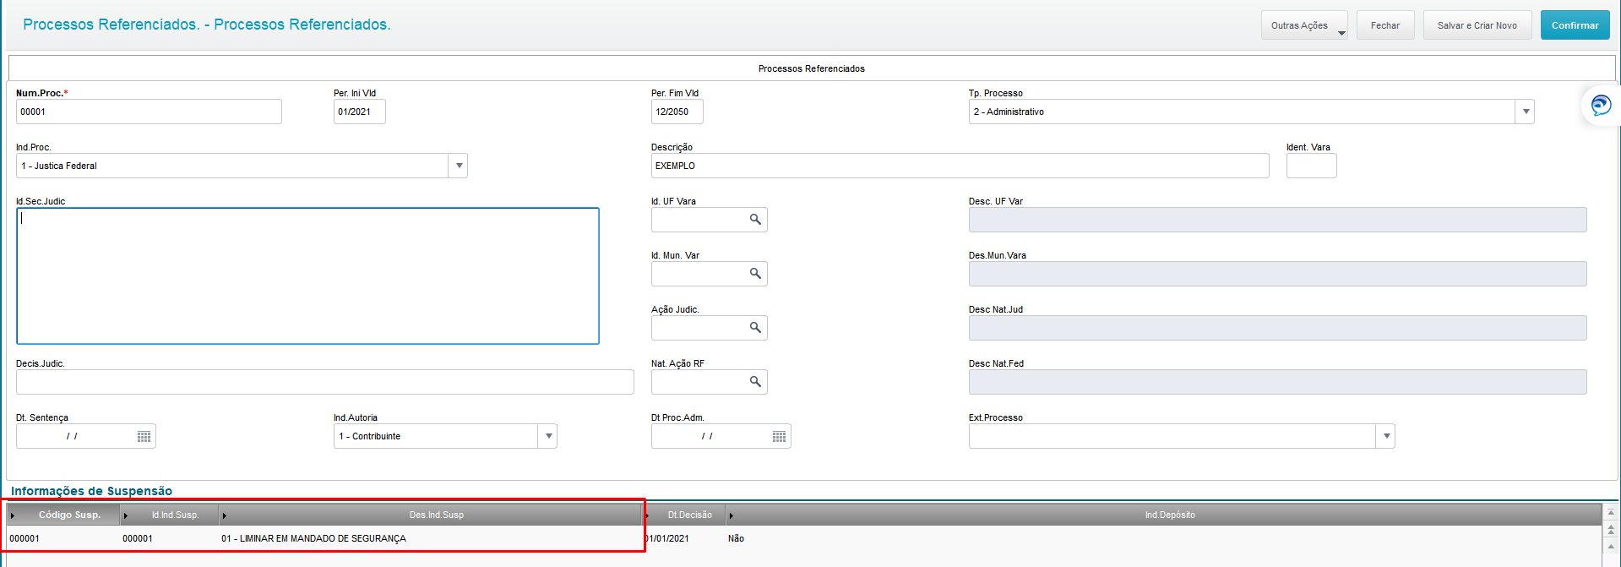Open the chat assistant bubble icon
The image size is (1621, 567).
click(x=1601, y=105)
